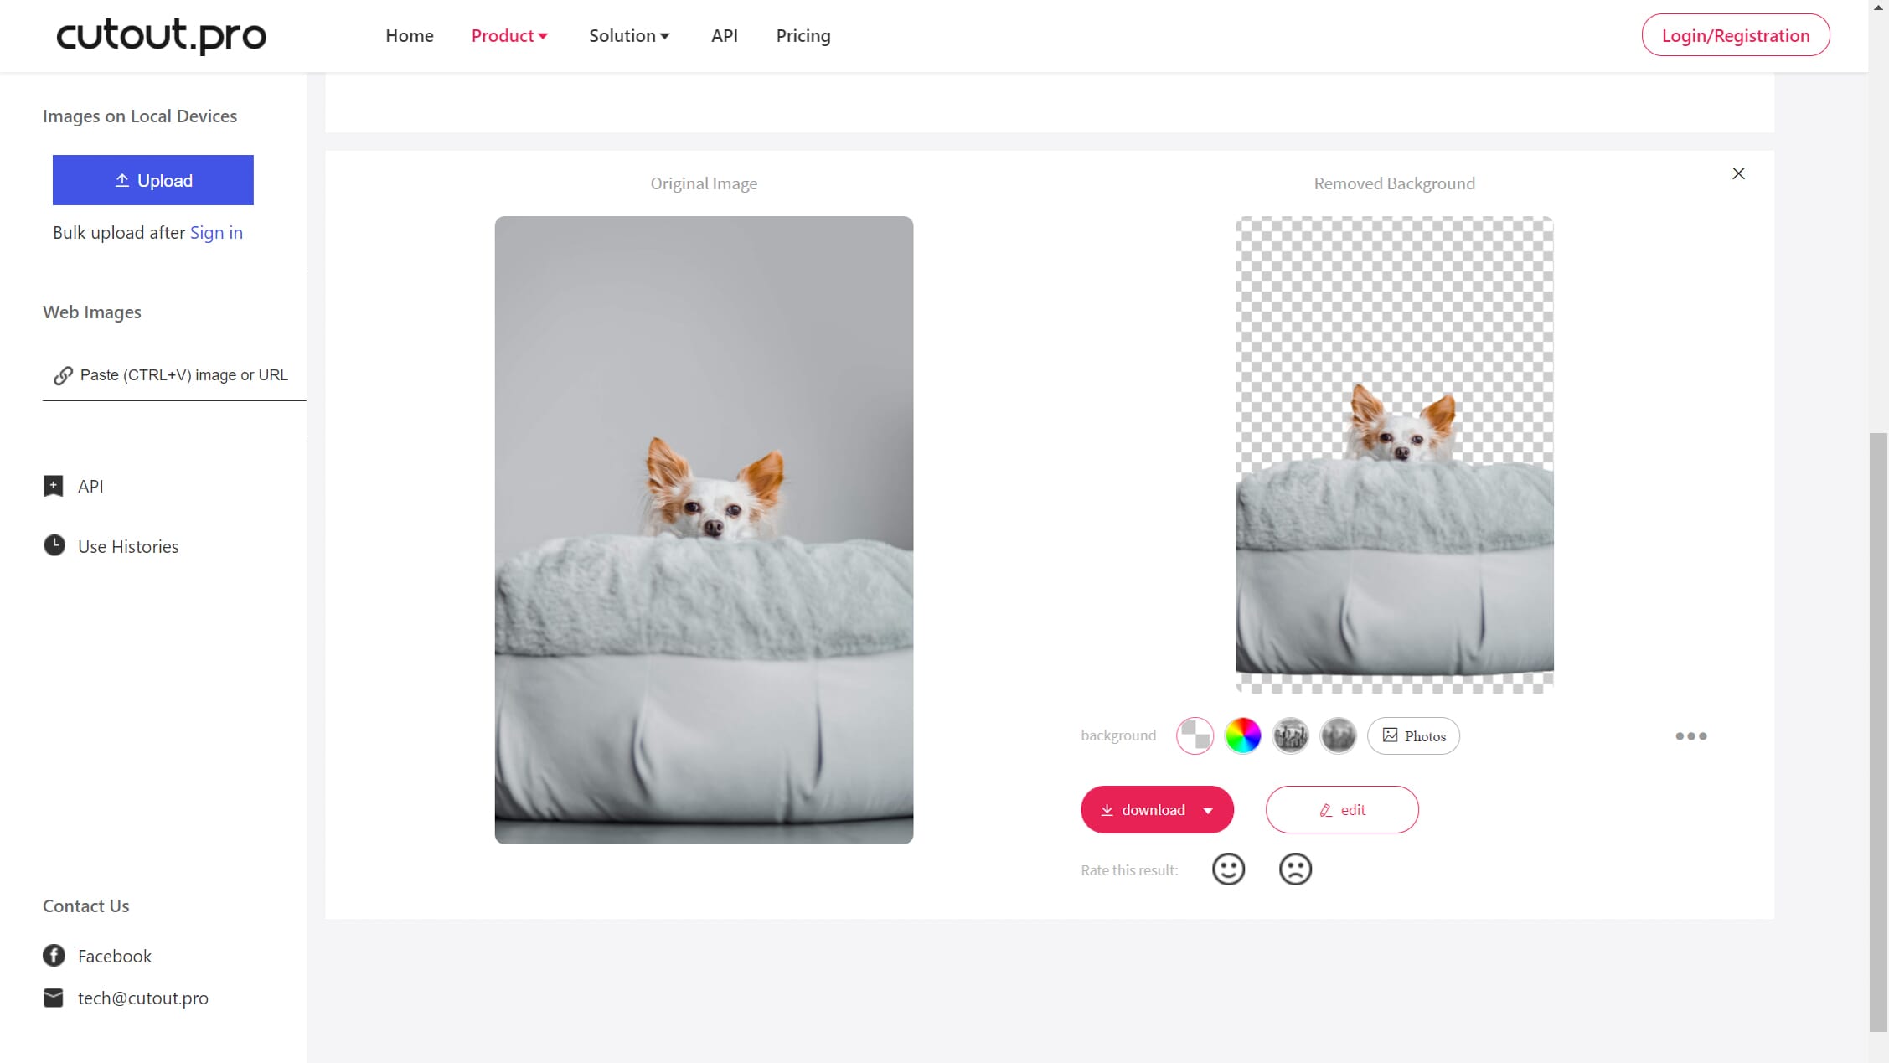Click the blue Upload button
Screen dimensions: 1889x1063
(x=153, y=180)
